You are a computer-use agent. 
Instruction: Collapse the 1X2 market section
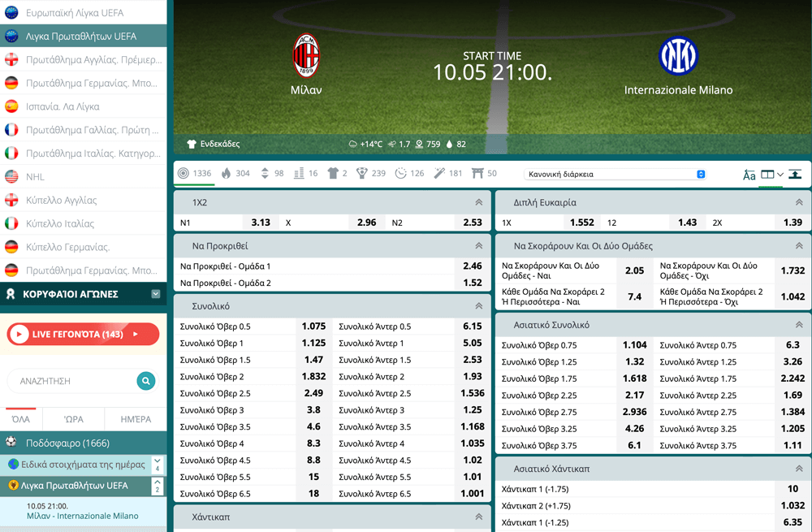[478, 202]
